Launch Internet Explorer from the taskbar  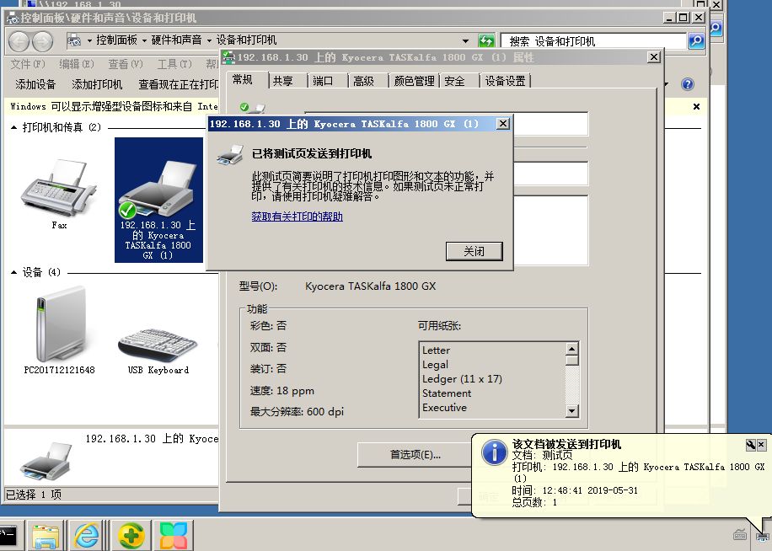pos(87,535)
